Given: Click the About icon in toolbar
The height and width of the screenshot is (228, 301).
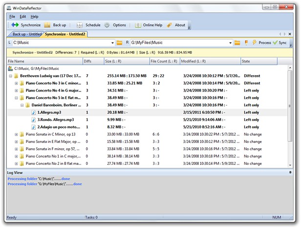Looking at the screenshot, I should coord(169,25).
